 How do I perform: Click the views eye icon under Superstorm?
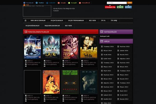(x=26, y=66)
